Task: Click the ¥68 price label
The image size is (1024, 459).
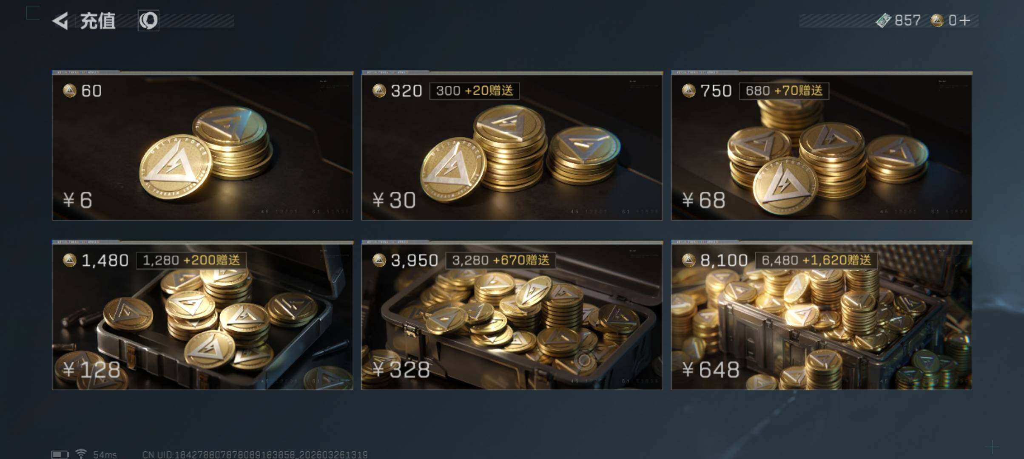Action: coord(704,200)
